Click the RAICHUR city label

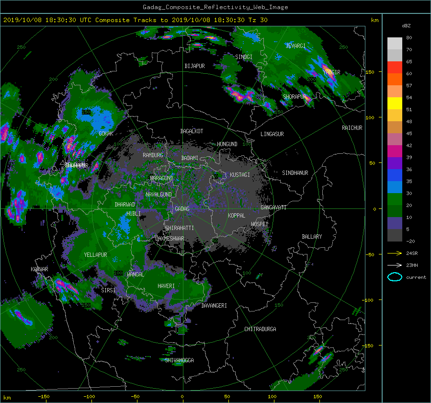(352, 128)
